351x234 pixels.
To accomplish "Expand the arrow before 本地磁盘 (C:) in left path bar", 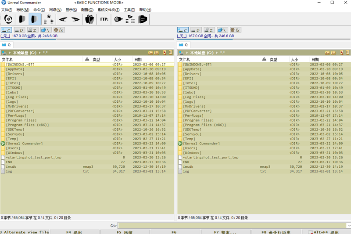I will [10, 53].
